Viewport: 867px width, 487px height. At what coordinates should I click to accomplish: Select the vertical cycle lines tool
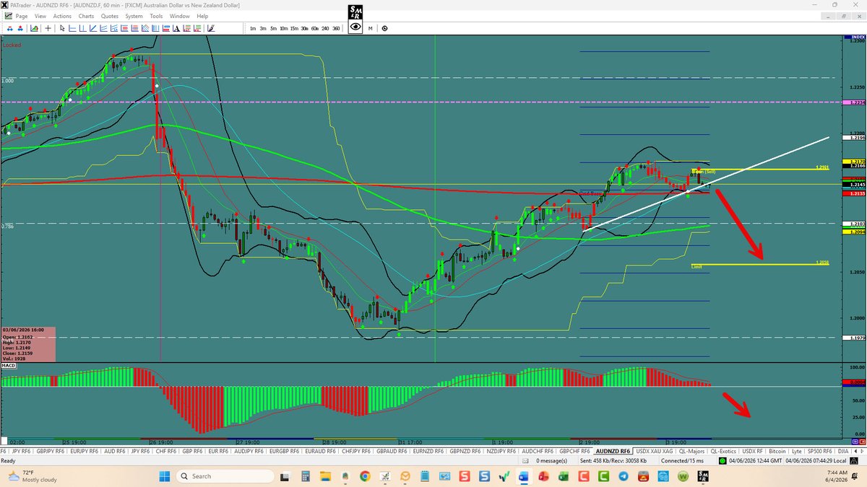click(x=155, y=28)
